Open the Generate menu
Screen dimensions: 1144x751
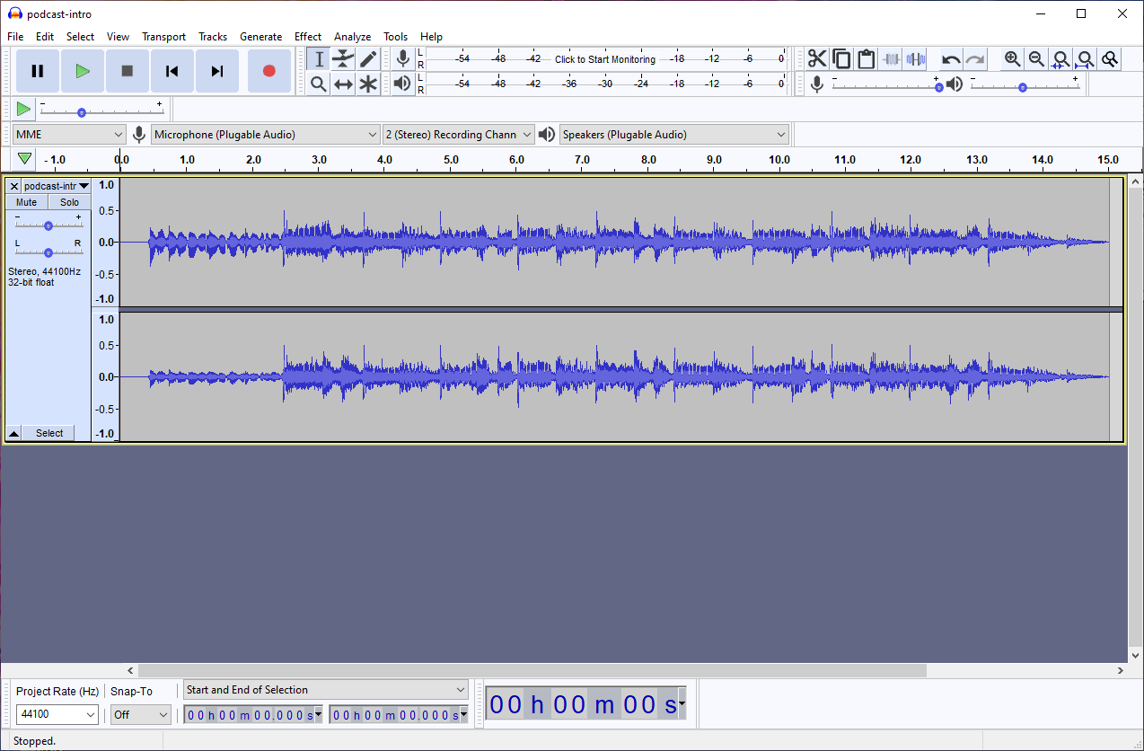coord(260,37)
